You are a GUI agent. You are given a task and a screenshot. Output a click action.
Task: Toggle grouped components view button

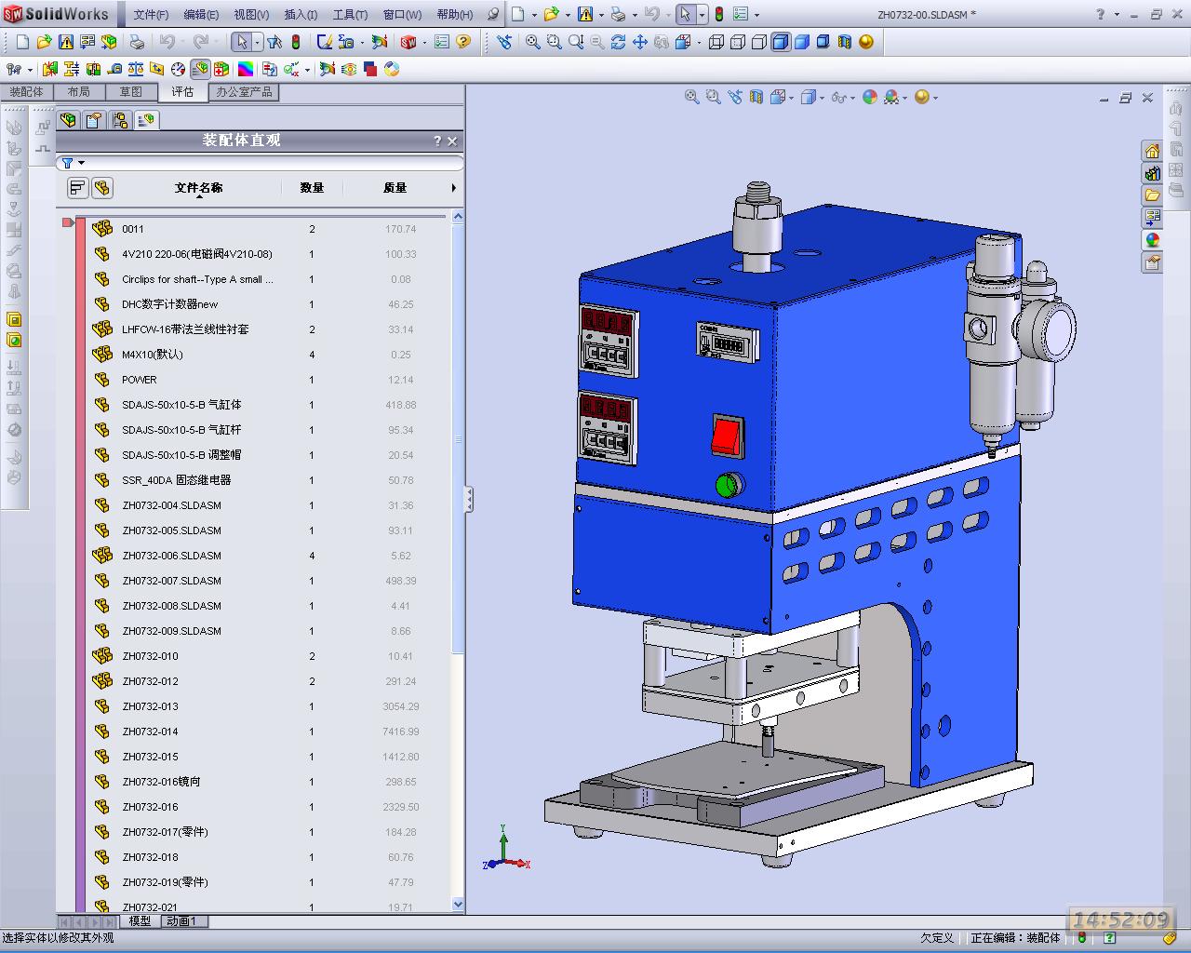tap(102, 188)
